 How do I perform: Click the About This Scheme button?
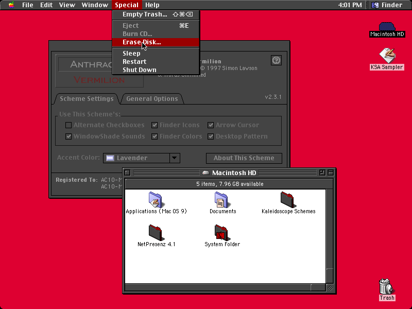coord(244,158)
